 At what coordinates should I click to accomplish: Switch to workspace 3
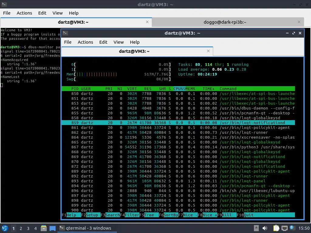point(28,228)
